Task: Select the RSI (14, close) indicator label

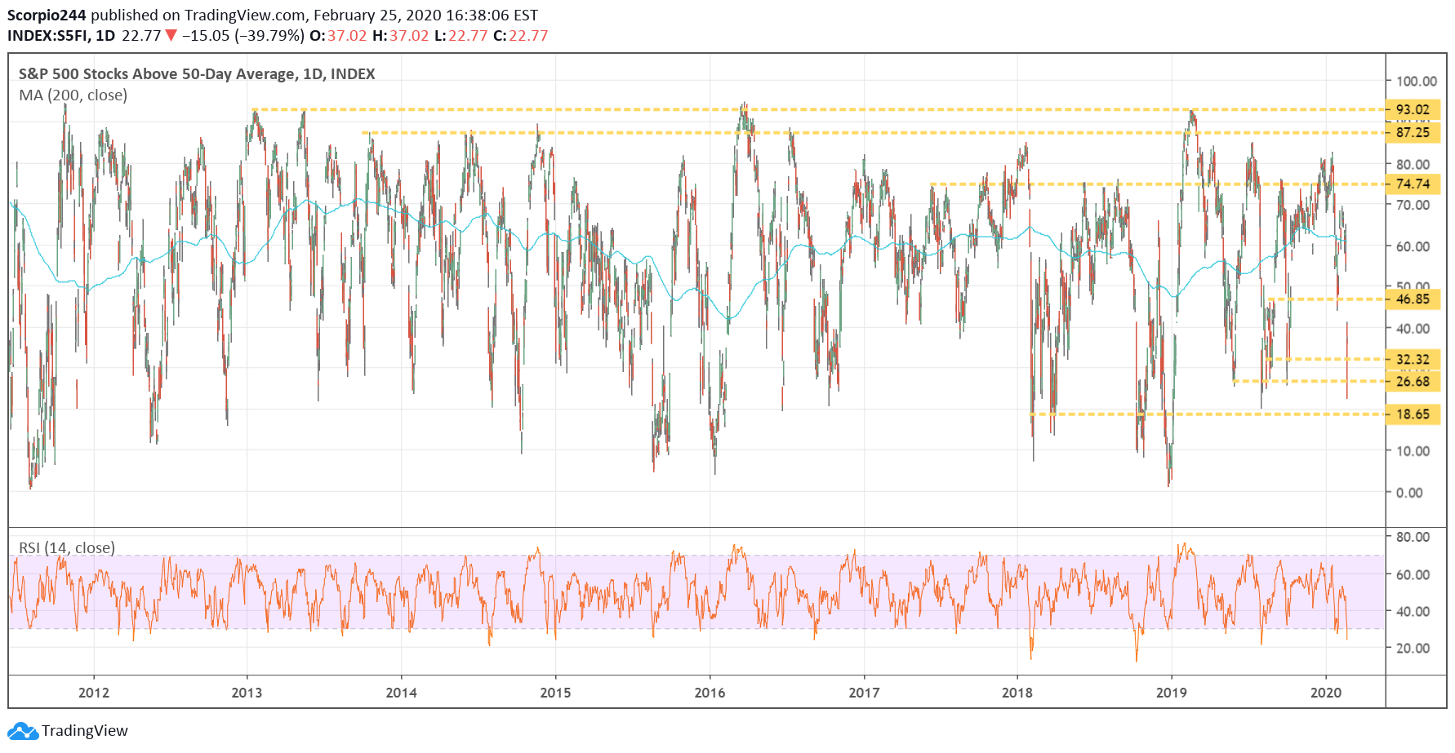Action: (x=67, y=548)
